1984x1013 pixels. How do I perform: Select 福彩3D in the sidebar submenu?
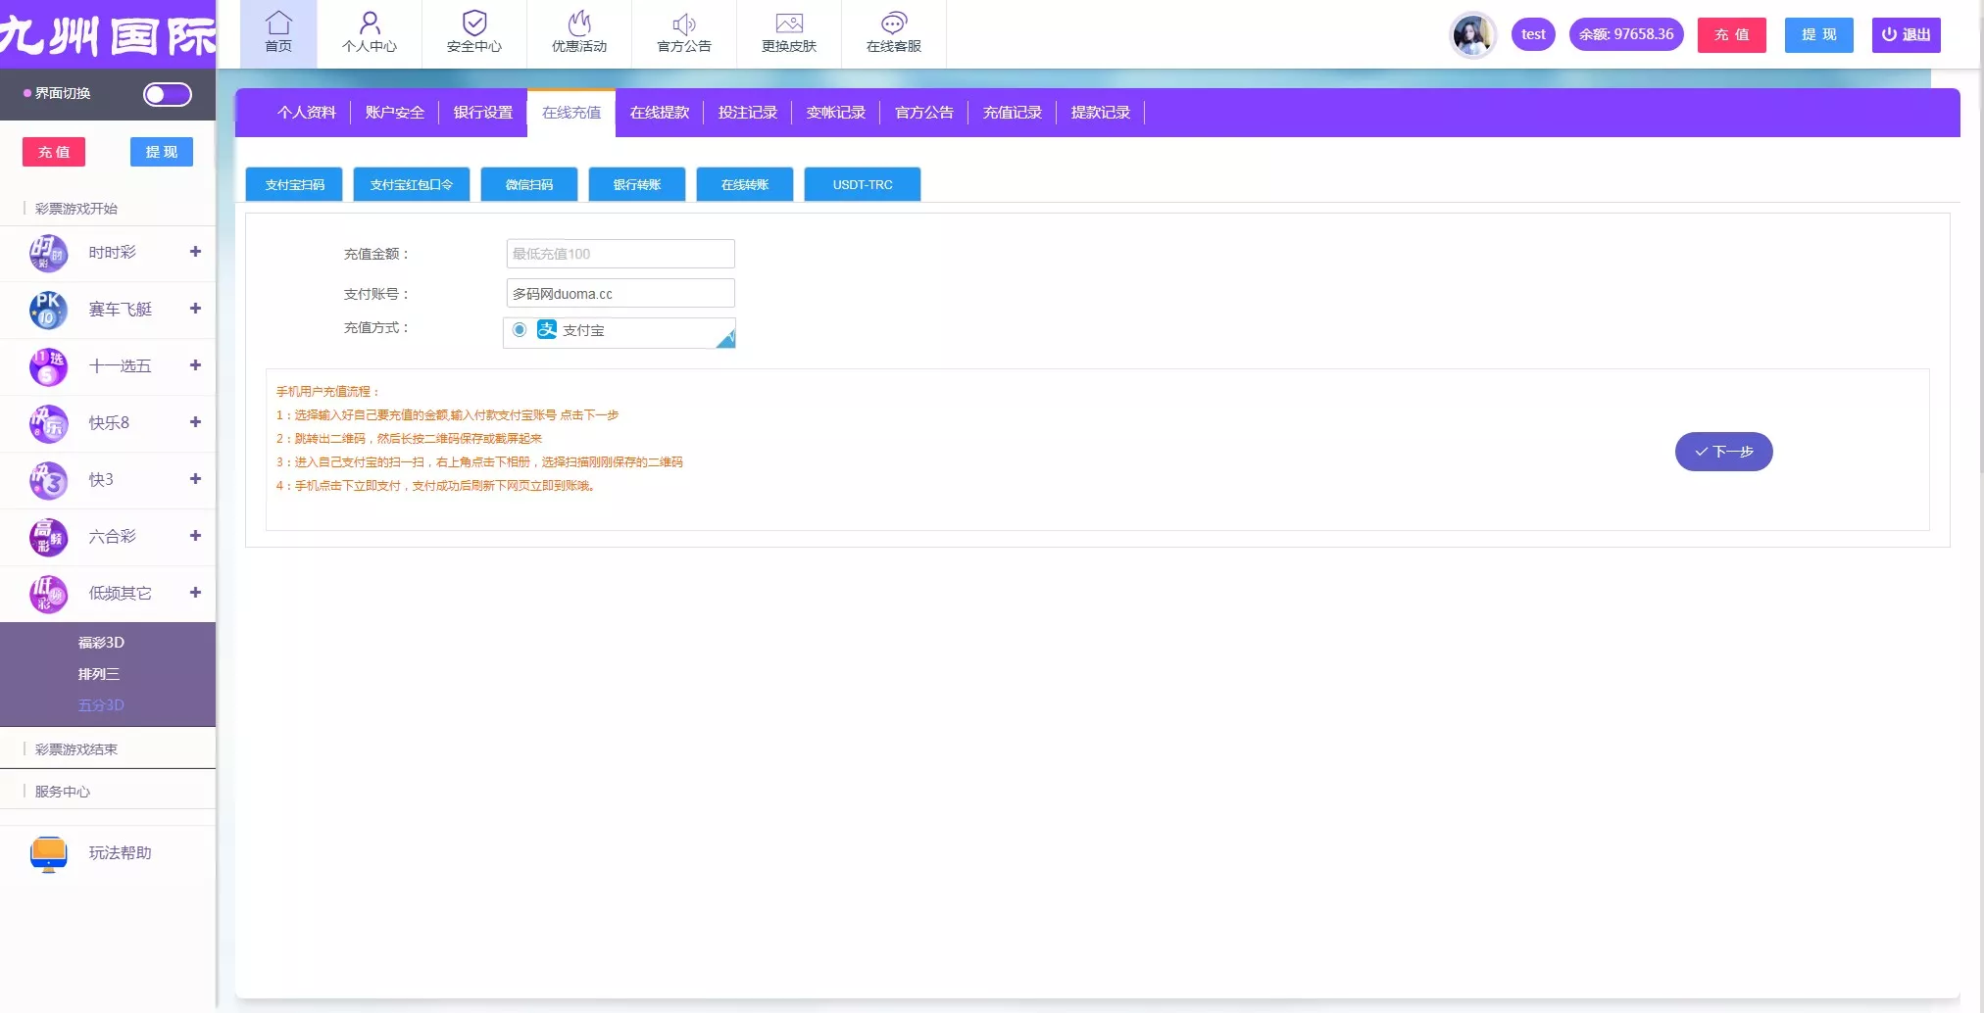(x=101, y=643)
